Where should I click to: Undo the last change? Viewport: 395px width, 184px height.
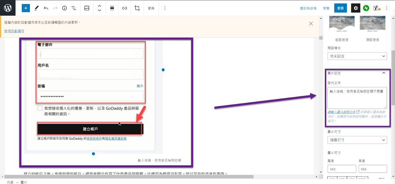[46, 8]
